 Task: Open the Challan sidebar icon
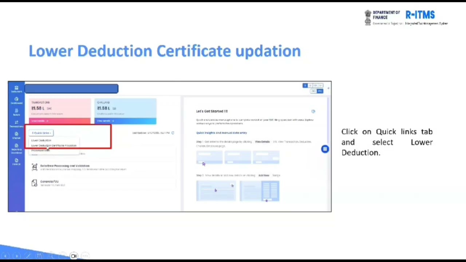pos(16,135)
